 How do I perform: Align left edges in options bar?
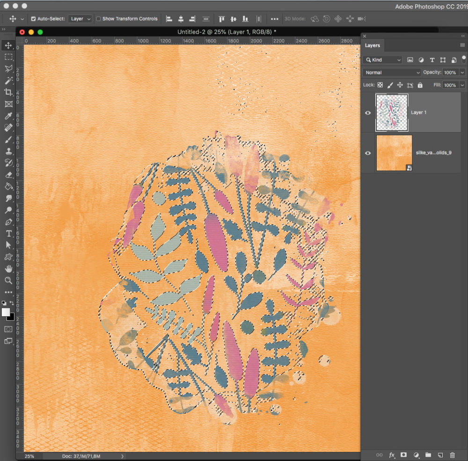[169, 19]
